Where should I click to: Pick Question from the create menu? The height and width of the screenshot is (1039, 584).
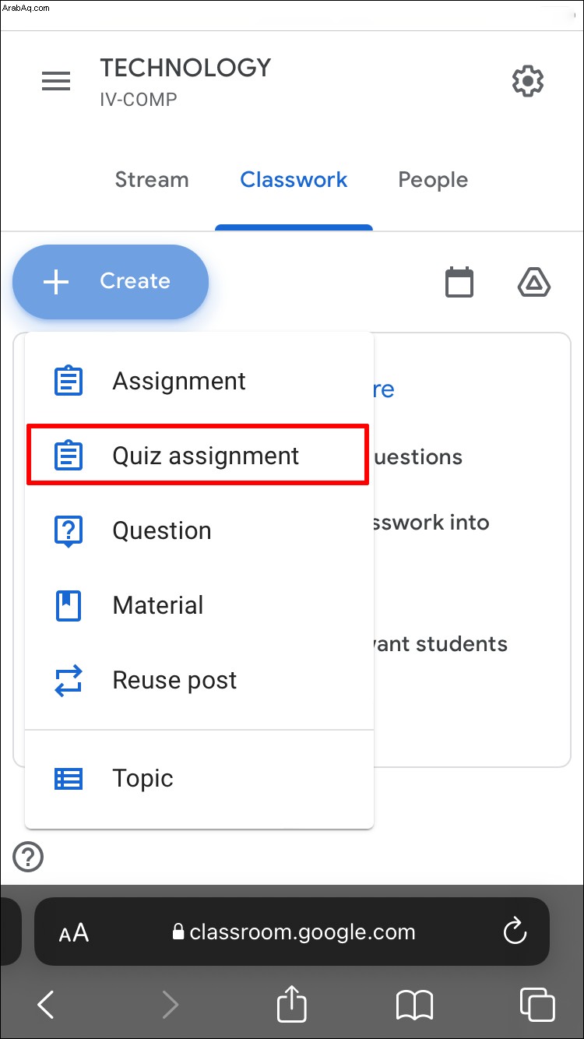click(199, 531)
